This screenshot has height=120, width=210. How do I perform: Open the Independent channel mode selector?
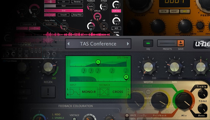28,24
